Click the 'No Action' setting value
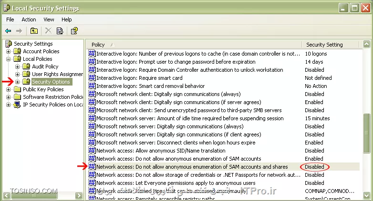The height and width of the screenshot is (201, 373). pos(316,86)
